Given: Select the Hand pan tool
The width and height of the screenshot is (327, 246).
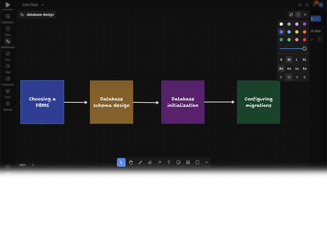Looking at the screenshot, I should (131, 163).
